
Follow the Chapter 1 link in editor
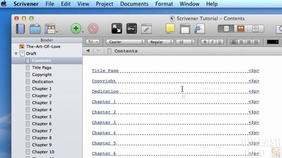(x=104, y=102)
